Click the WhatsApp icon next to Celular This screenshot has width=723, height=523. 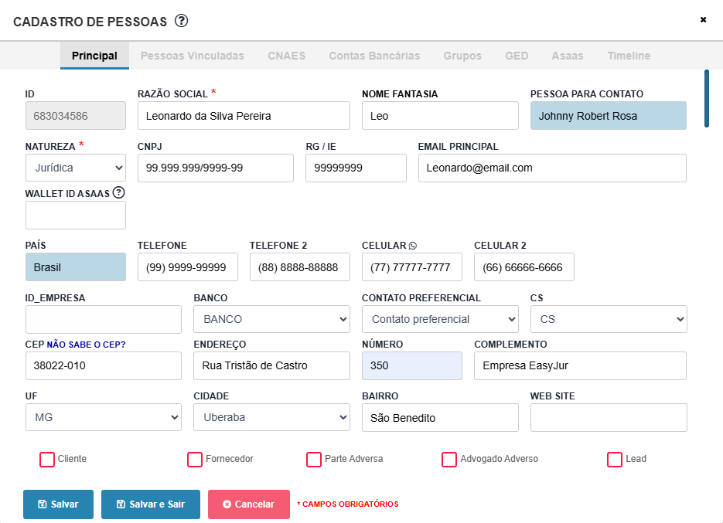(x=413, y=246)
